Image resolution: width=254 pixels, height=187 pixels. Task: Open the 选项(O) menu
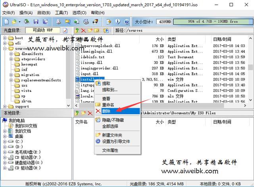(x=79, y=13)
